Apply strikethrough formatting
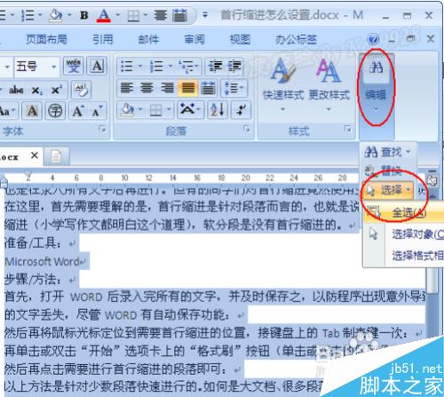Image resolution: width=444 pixels, height=397 pixels. click(16, 90)
